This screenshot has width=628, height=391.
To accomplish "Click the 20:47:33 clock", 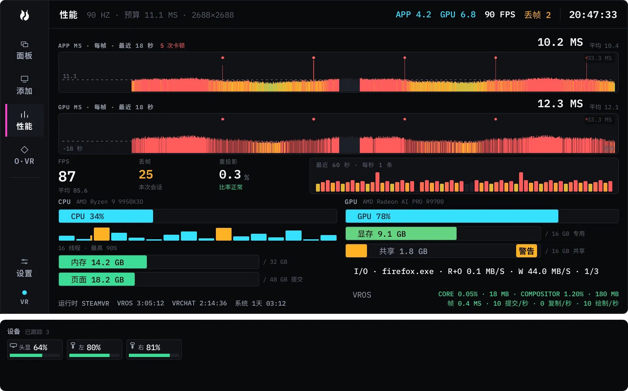I will [x=593, y=15].
